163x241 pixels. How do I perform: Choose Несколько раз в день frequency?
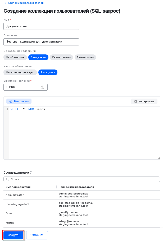[x=20, y=72]
